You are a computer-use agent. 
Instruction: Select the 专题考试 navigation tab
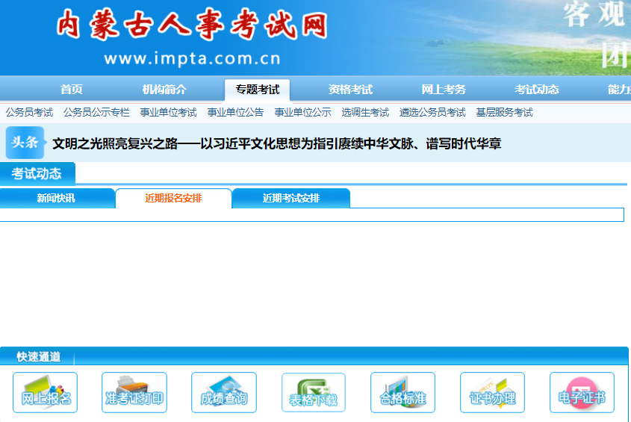click(x=258, y=90)
